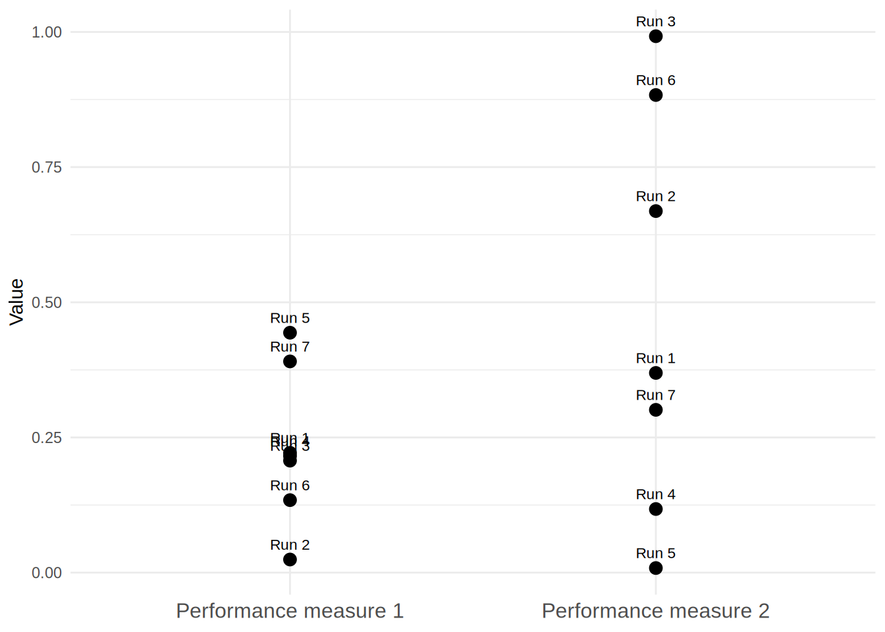
Task: Click Run 2 data point in Performance measure 2
Action: pyautogui.click(x=656, y=211)
